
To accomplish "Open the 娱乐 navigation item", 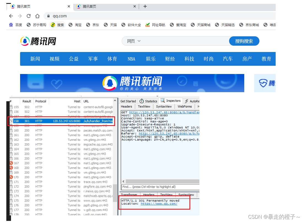I will tap(151, 59).
